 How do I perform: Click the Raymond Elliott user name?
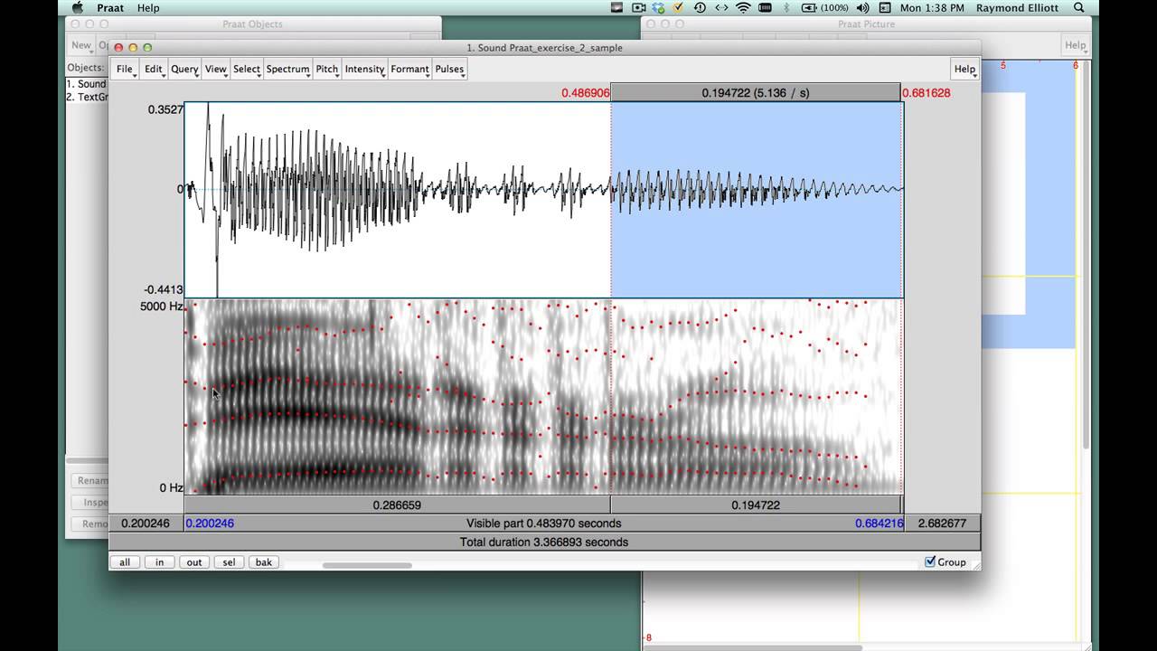[1018, 7]
